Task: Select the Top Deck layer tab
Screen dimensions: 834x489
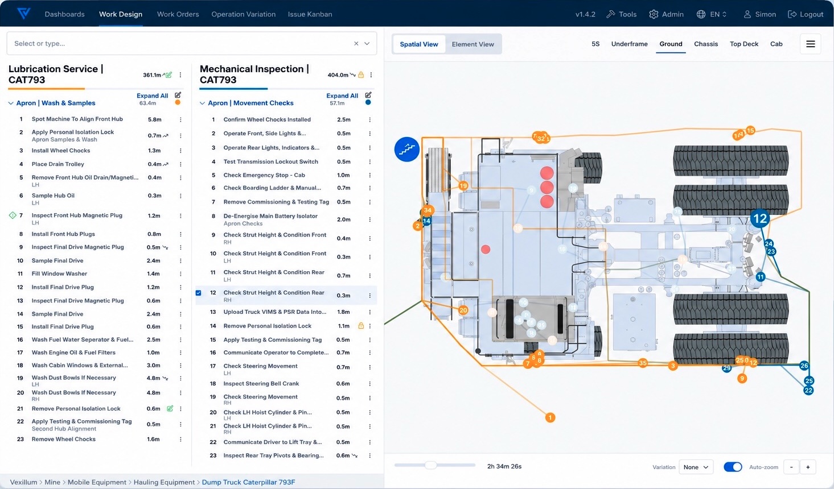Action: point(744,44)
